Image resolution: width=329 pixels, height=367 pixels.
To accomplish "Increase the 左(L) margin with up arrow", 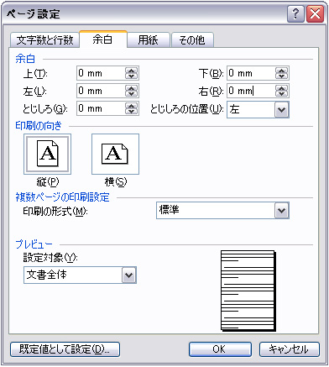I will point(131,88).
